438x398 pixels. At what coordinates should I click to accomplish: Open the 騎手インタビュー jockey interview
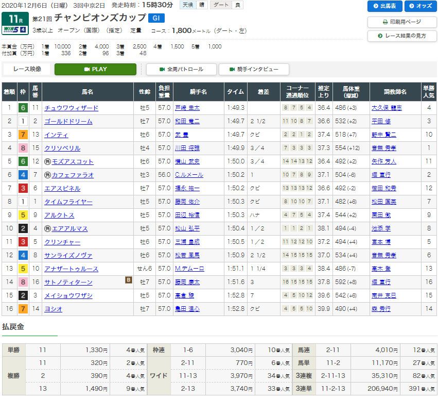254,69
